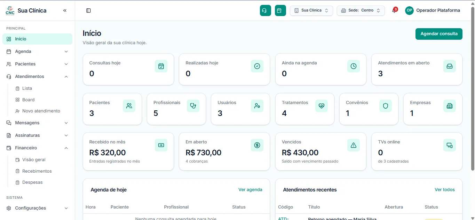Click stethoscope icon on Profissionais card
The width and height of the screenshot is (475, 220).
point(193,106)
